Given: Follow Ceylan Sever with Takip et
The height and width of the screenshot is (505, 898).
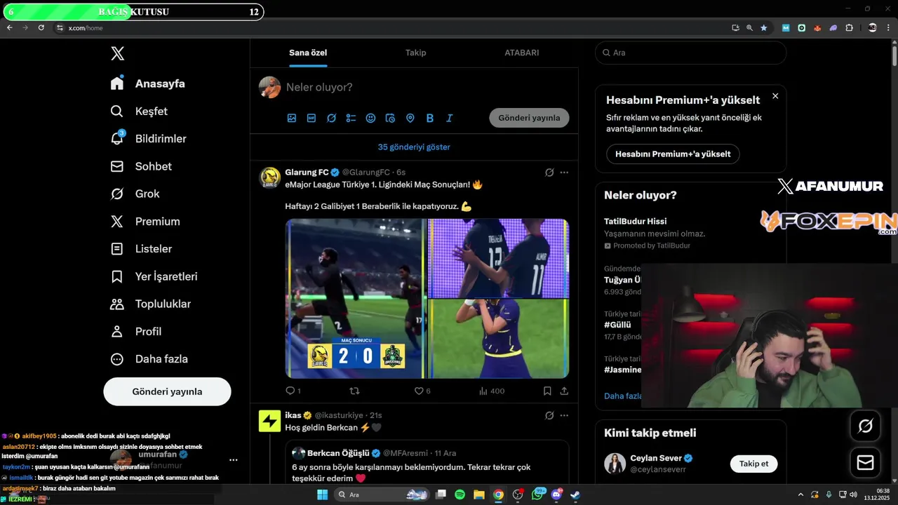Looking at the screenshot, I should click(x=754, y=464).
